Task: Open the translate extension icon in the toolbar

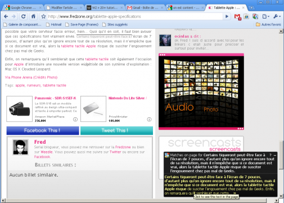Action: [255, 16]
